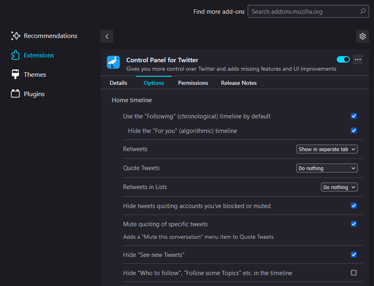
Task: Uncheck the Following timeline by default option
Action: click(x=354, y=116)
